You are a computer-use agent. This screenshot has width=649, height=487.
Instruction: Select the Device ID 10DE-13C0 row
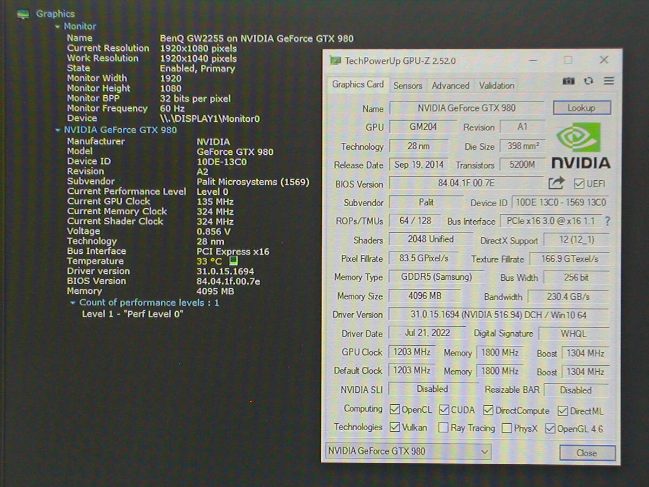[157, 161]
